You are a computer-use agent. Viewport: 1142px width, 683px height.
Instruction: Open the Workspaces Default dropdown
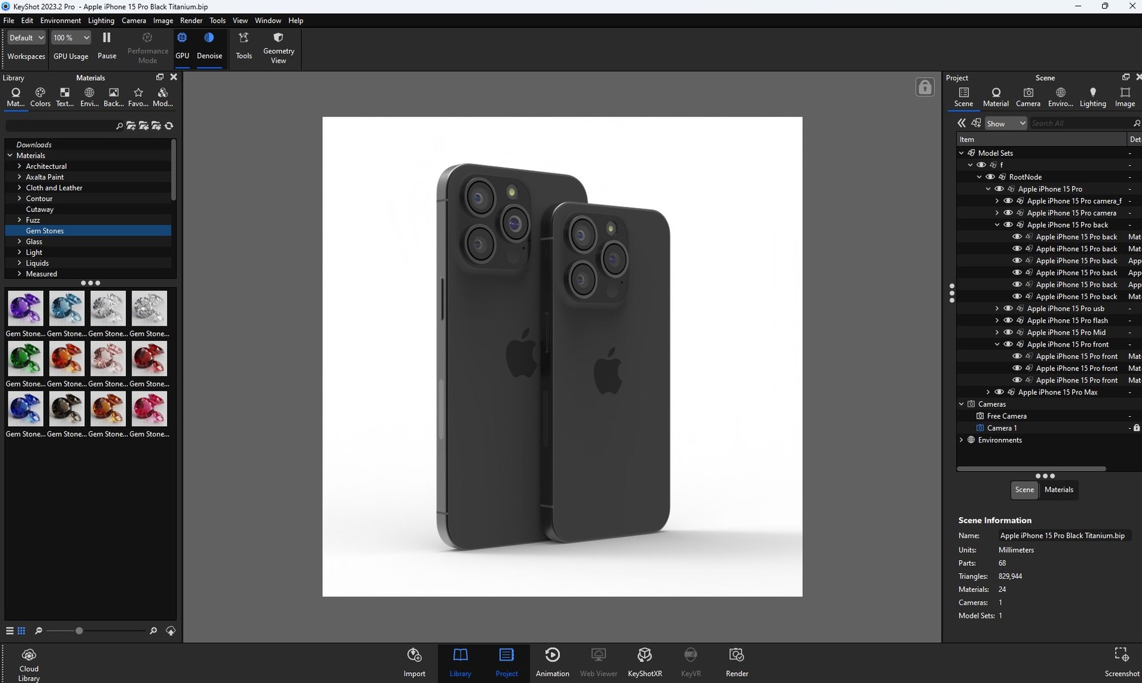click(x=26, y=38)
